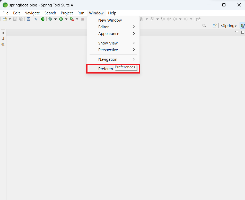The image size is (245, 200).
Task: Expand the Previous Annotation dropdown arrow
Action: 157,19
